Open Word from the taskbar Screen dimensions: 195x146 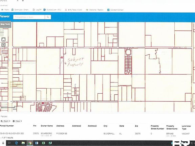[37, 143]
